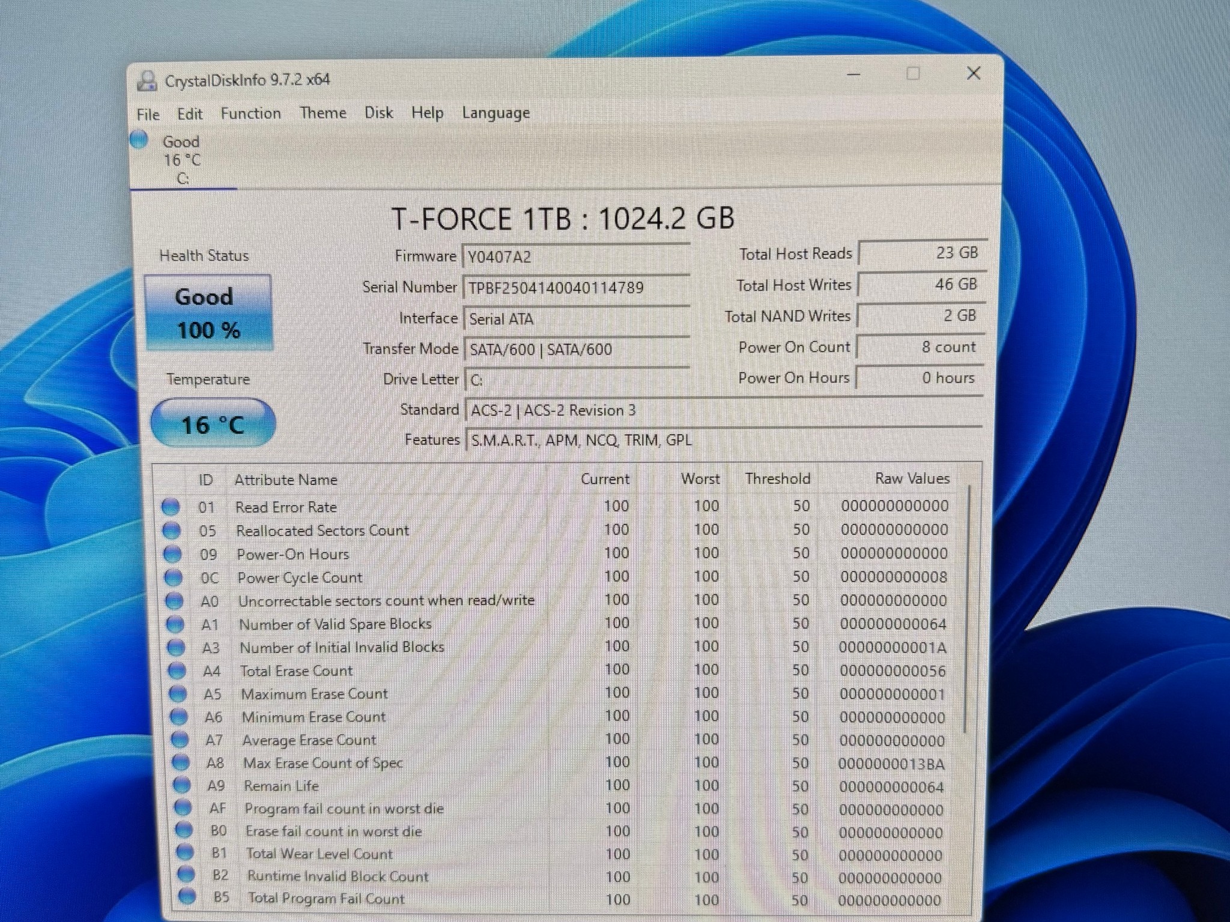The width and height of the screenshot is (1230, 922).
Task: Click the CrystalDiskInfo app icon in title bar
Action: coord(147,80)
